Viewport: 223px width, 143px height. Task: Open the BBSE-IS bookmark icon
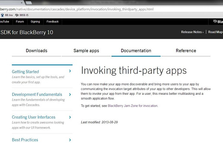coord(17,15)
